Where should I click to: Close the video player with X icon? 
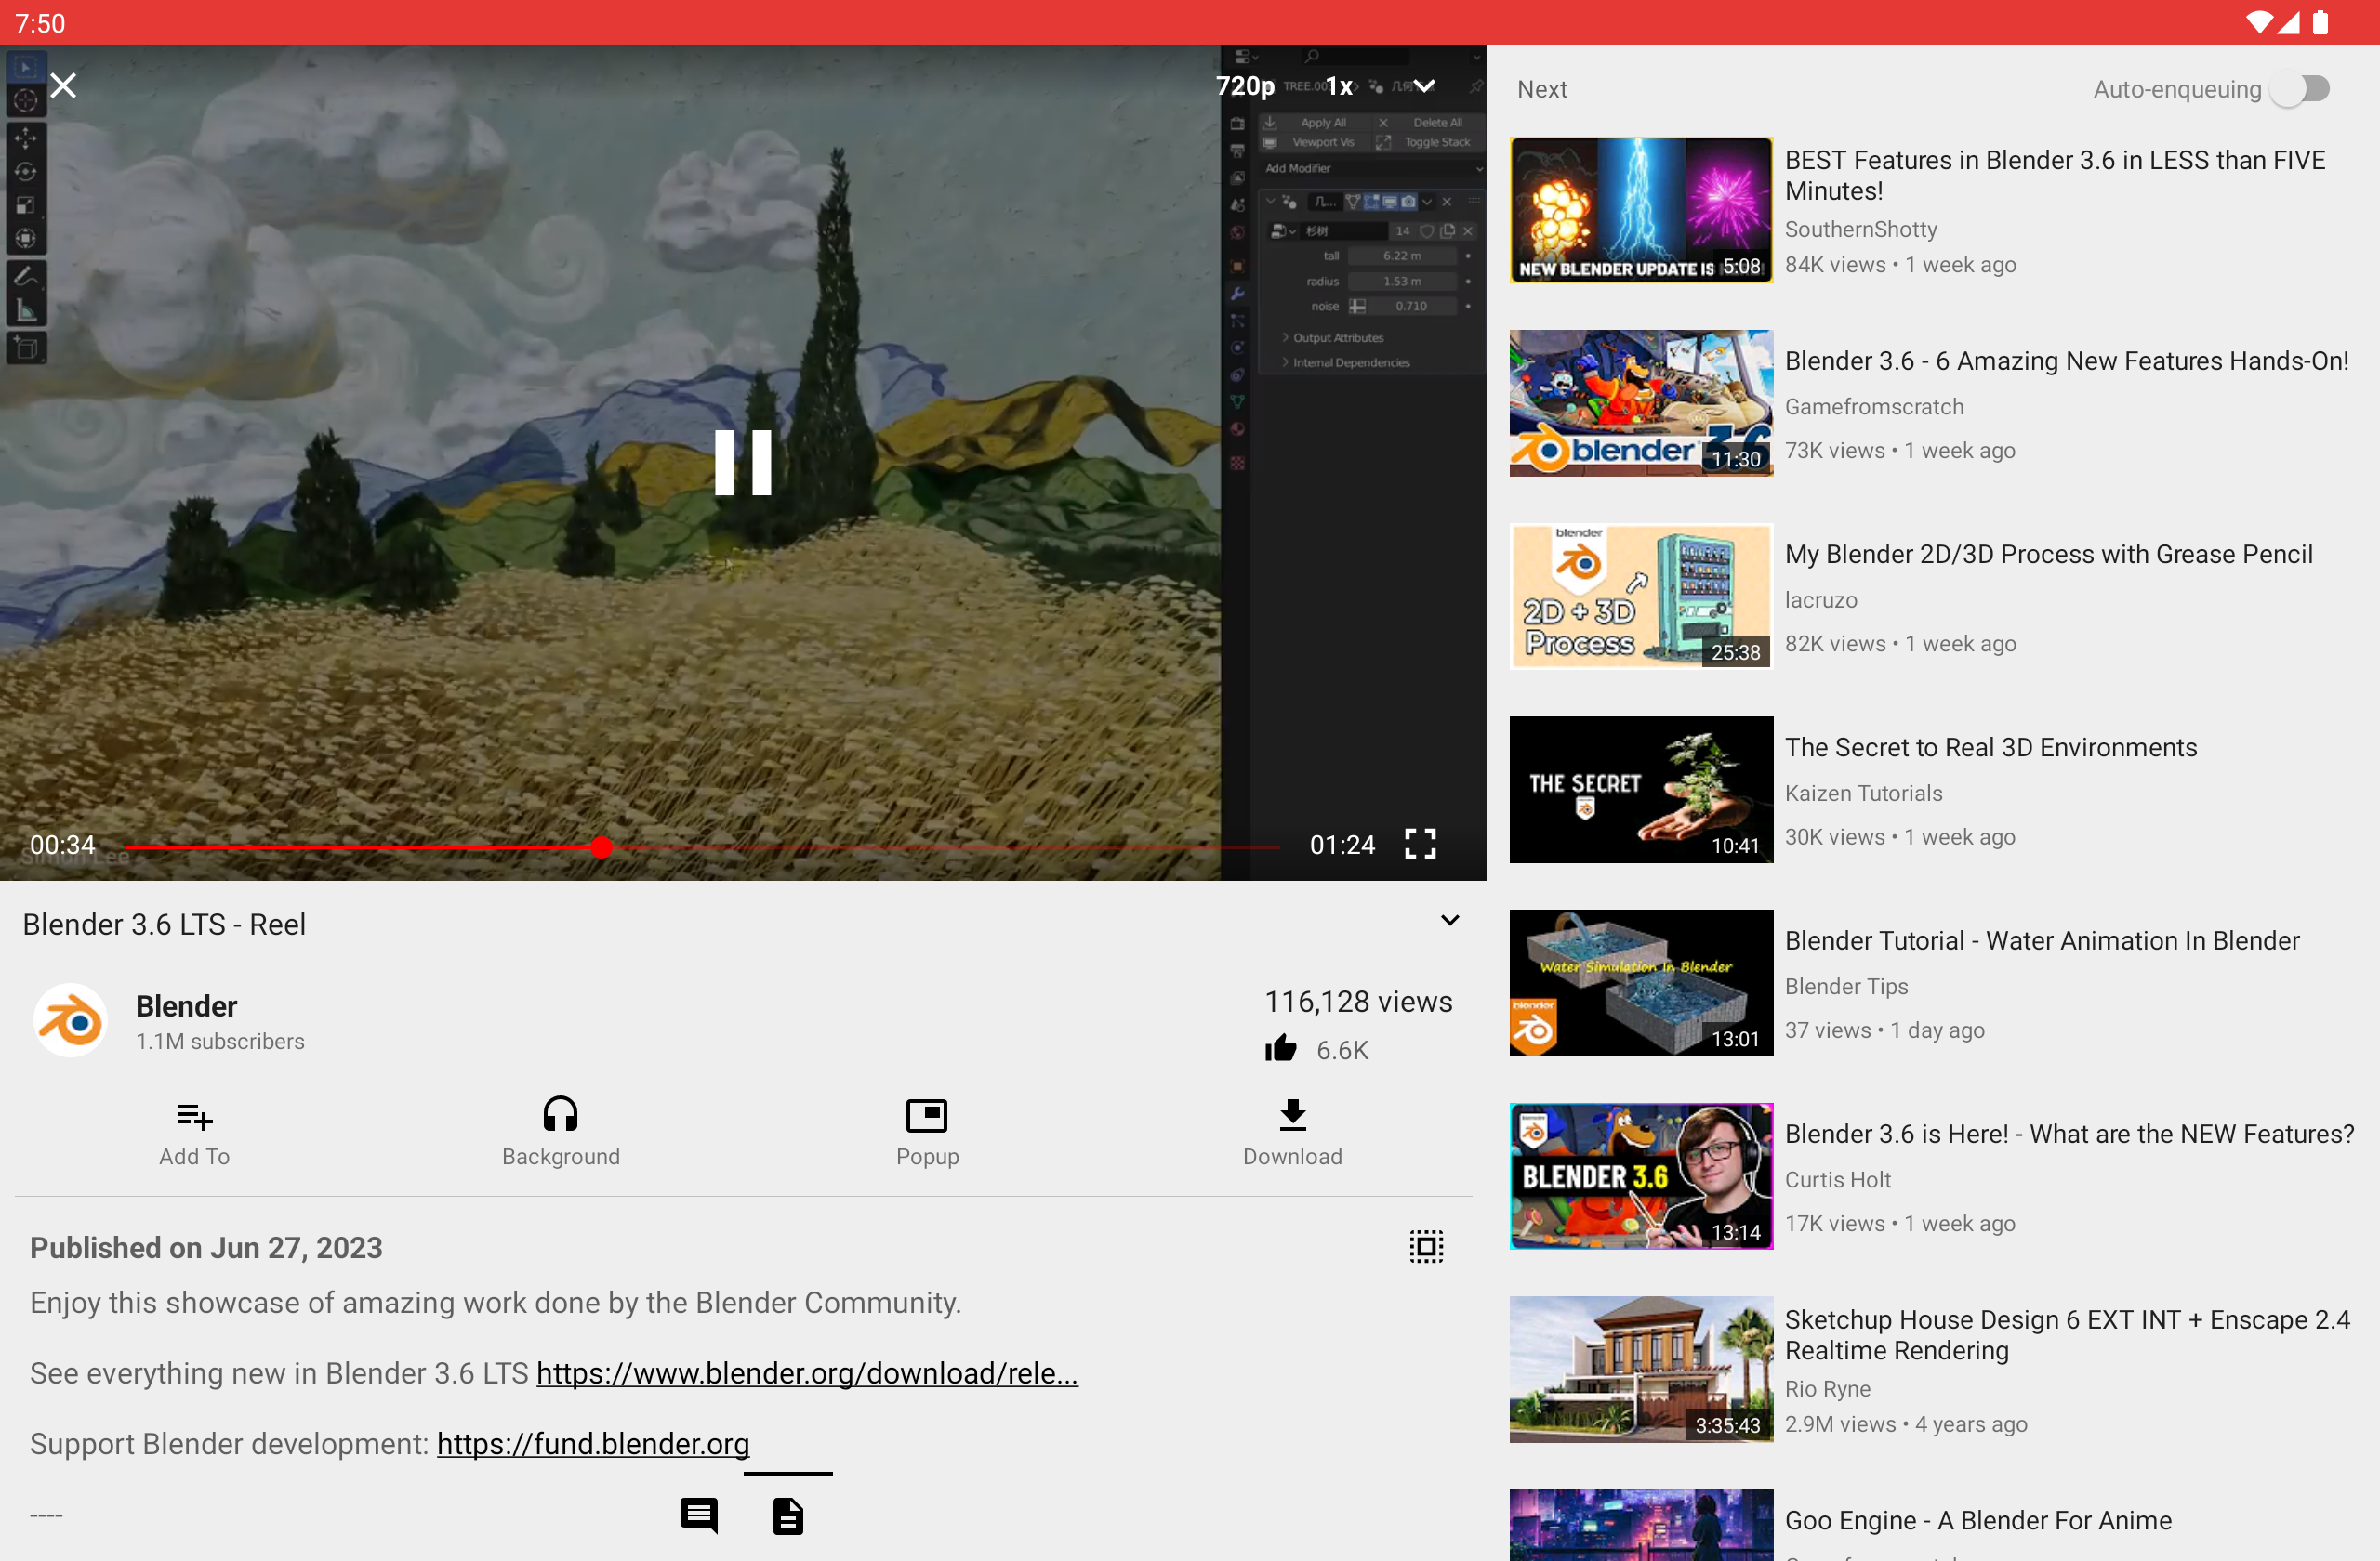click(x=63, y=85)
